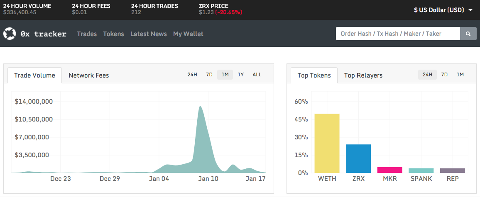Screen dimensions: 480x197
Task: Click the Jan 17 date label
Action: (x=255, y=179)
